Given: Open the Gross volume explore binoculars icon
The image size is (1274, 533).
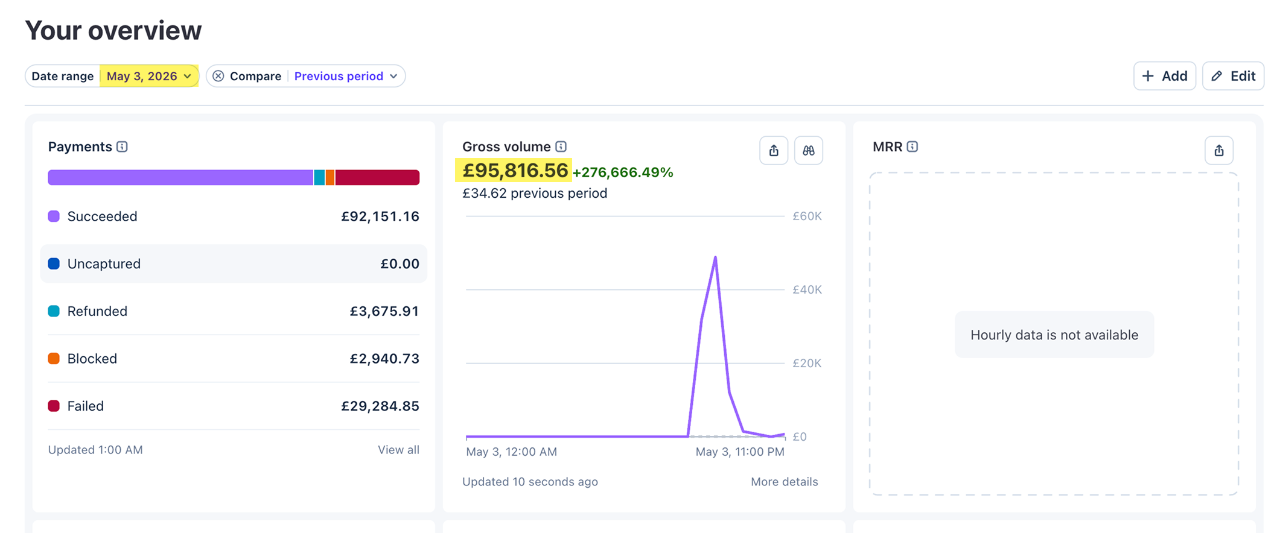Looking at the screenshot, I should 809,151.
